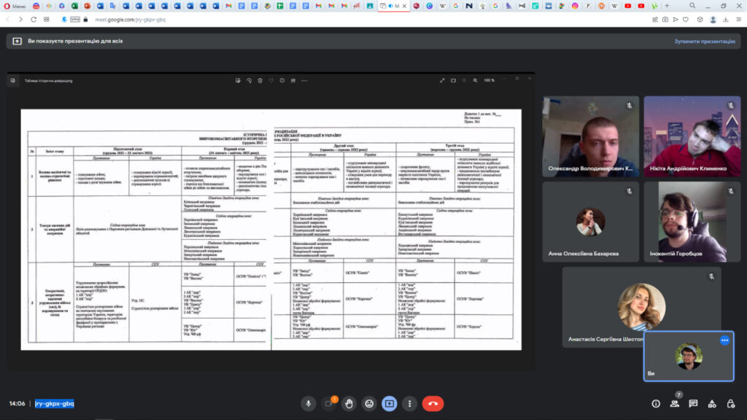
Task: Raise hand in the meeting
Action: point(349,403)
